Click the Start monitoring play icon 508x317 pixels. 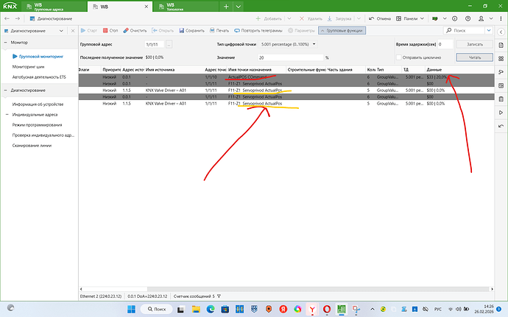point(83,30)
